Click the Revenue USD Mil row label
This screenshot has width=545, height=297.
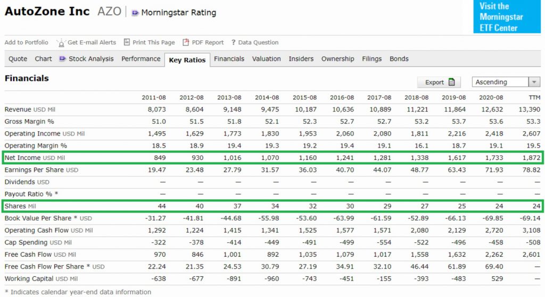(x=30, y=109)
